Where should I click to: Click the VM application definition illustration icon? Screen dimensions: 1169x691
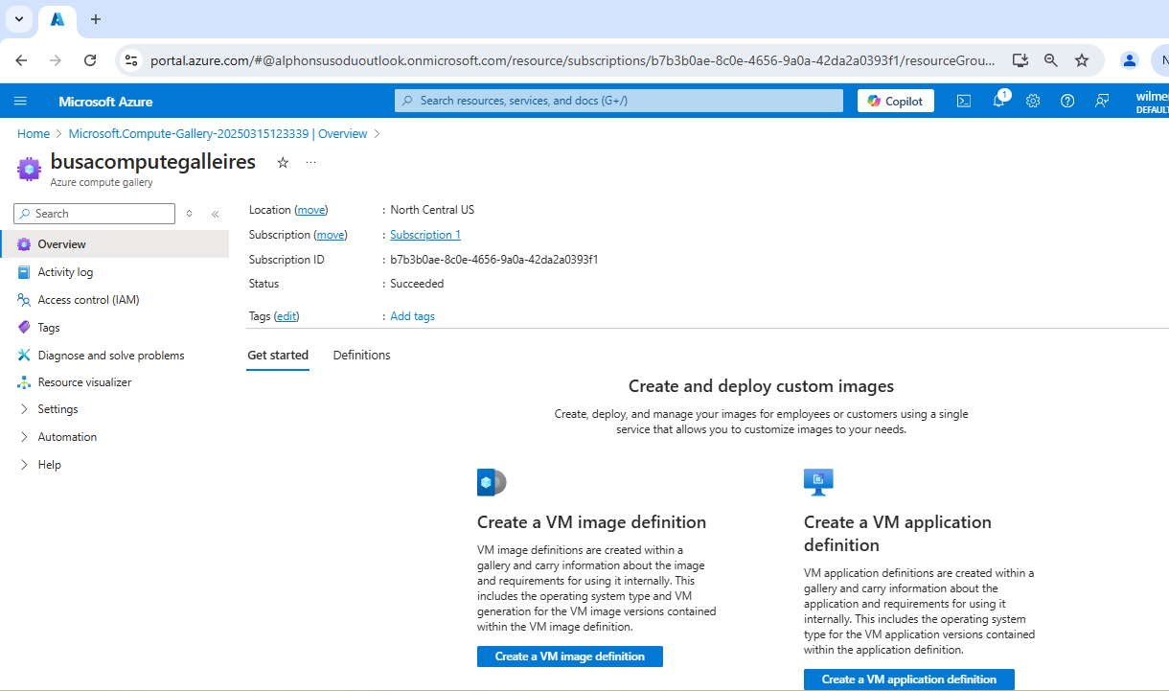point(818,482)
